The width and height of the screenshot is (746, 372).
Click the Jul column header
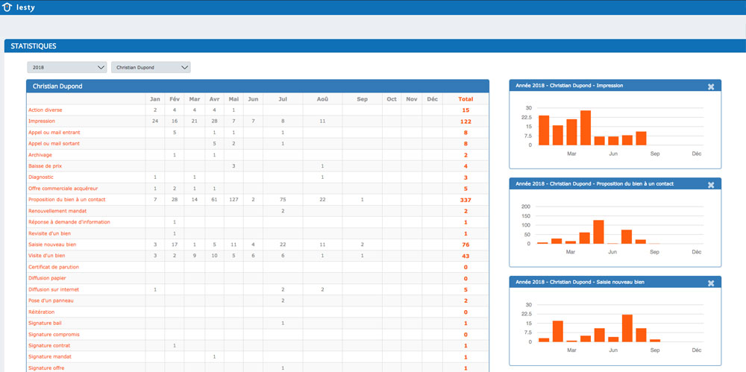coord(283,98)
